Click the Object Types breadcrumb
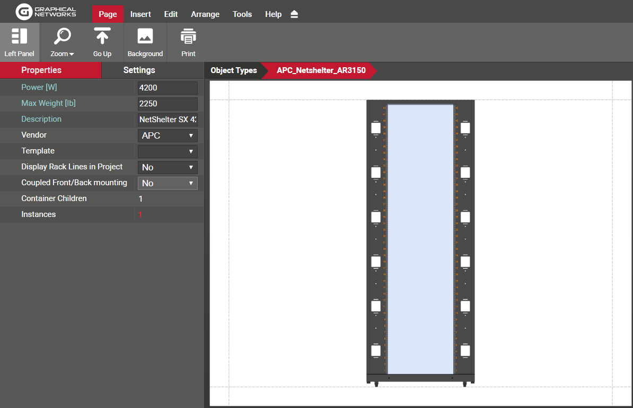This screenshot has height=408, width=633. tap(233, 70)
